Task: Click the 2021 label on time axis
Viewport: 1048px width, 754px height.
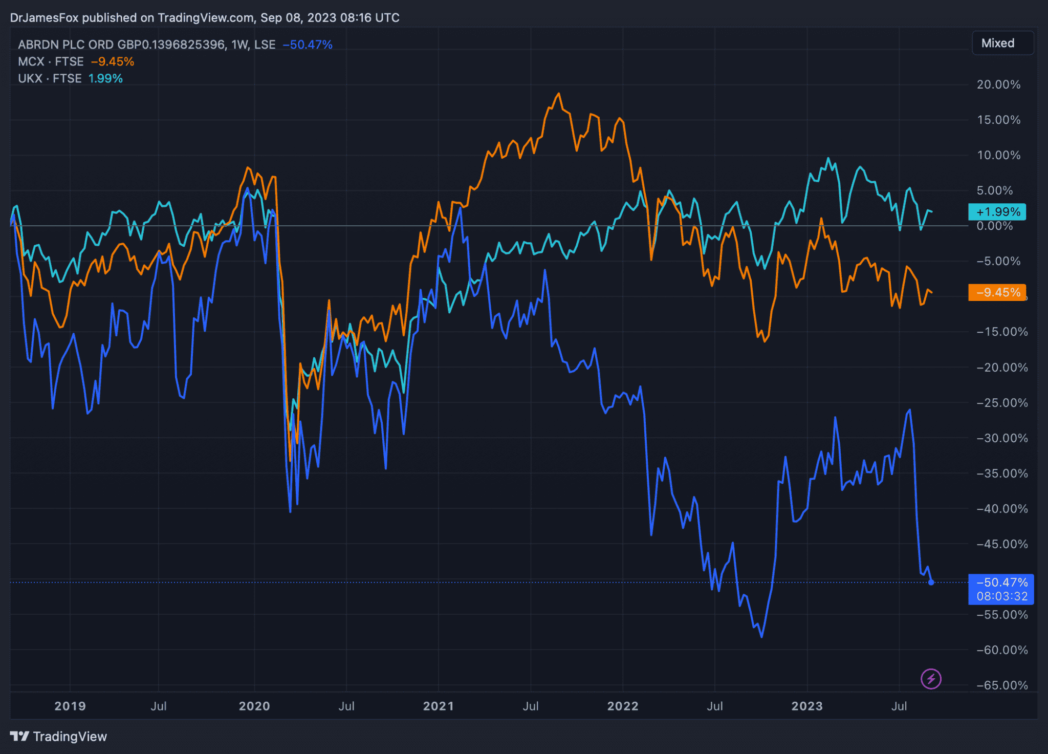Action: click(x=439, y=706)
